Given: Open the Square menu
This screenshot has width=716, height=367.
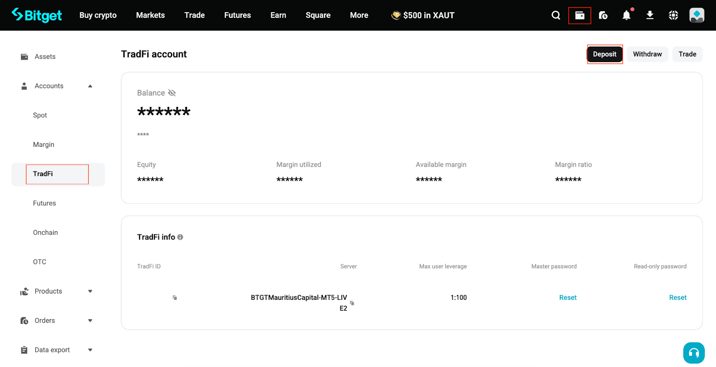Looking at the screenshot, I should 318,15.
